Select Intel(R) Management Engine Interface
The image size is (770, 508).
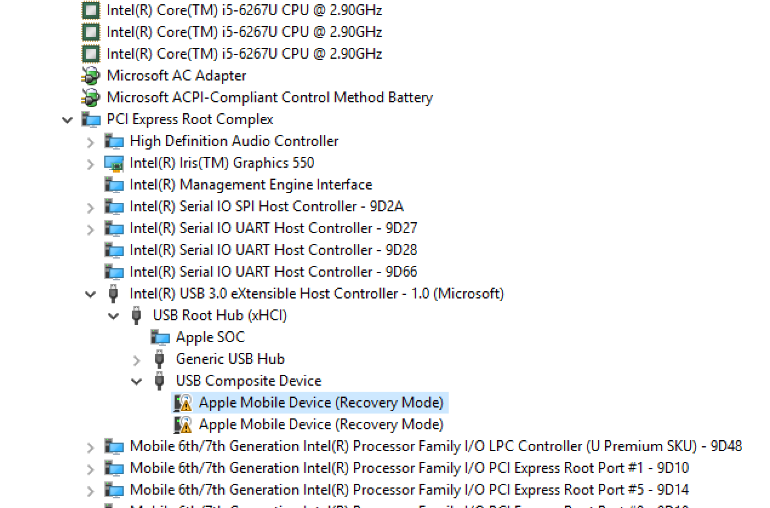pyautogui.click(x=250, y=185)
